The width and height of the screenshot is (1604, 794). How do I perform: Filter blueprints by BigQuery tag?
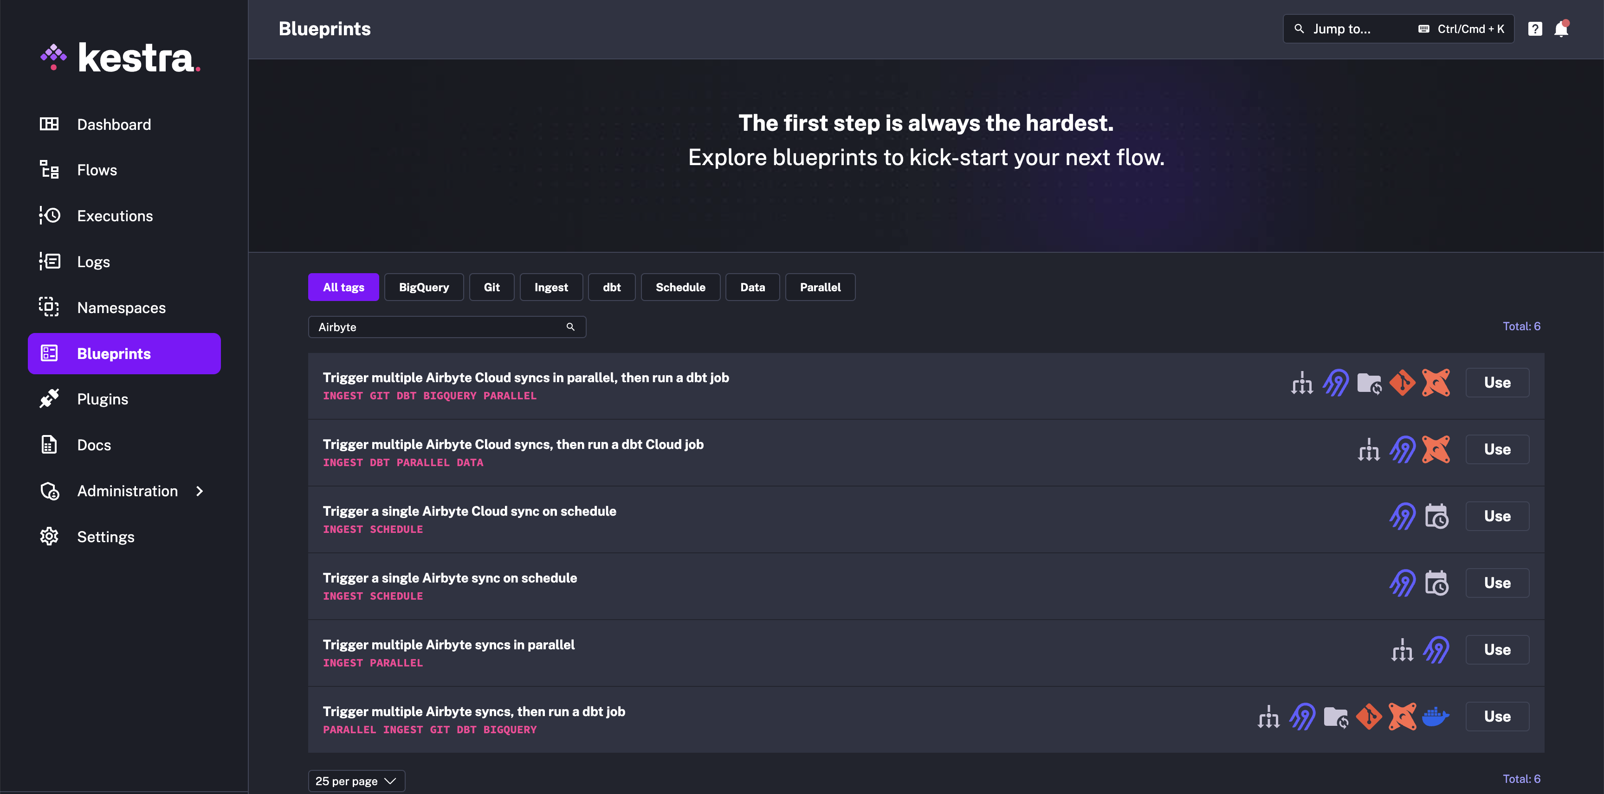[423, 287]
